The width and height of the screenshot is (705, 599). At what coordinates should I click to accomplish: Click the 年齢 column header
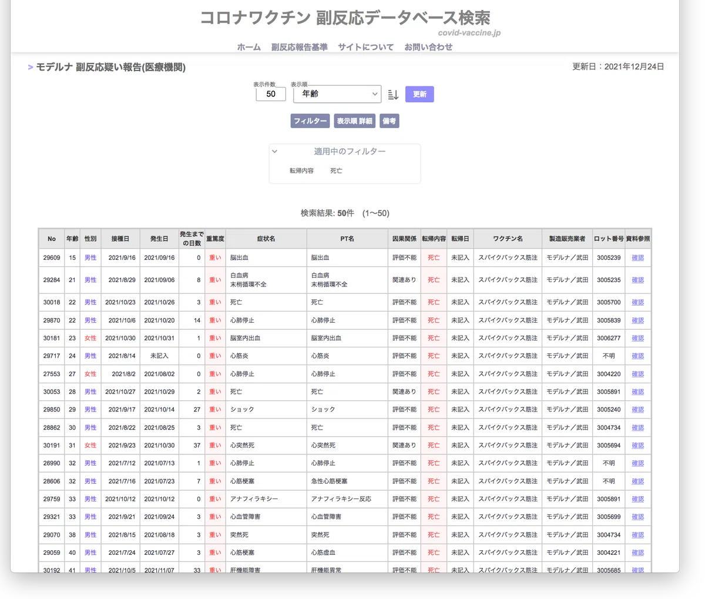pyautogui.click(x=72, y=239)
